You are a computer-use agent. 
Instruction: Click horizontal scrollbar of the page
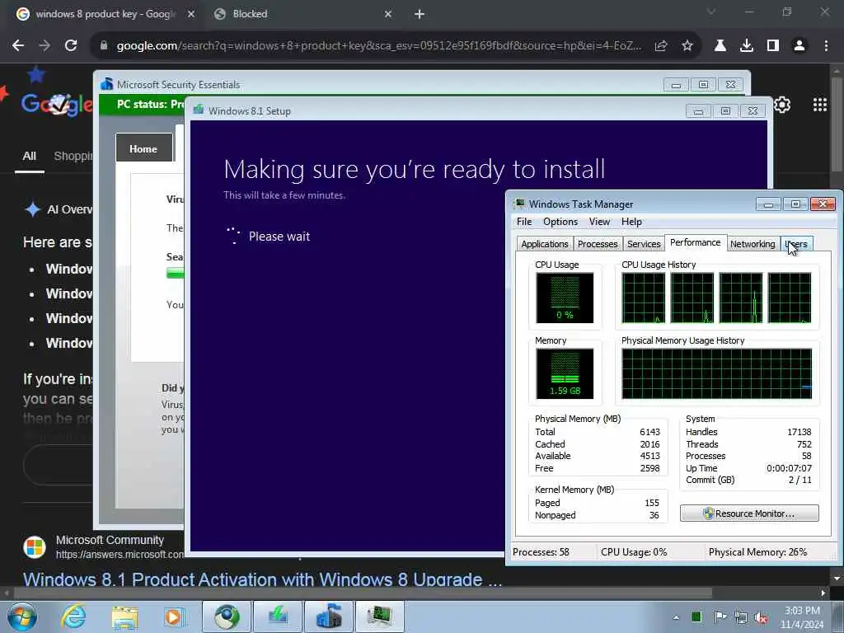click(x=363, y=593)
